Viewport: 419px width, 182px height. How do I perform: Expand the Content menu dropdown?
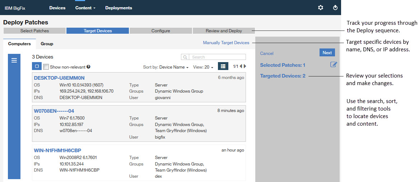(x=85, y=8)
